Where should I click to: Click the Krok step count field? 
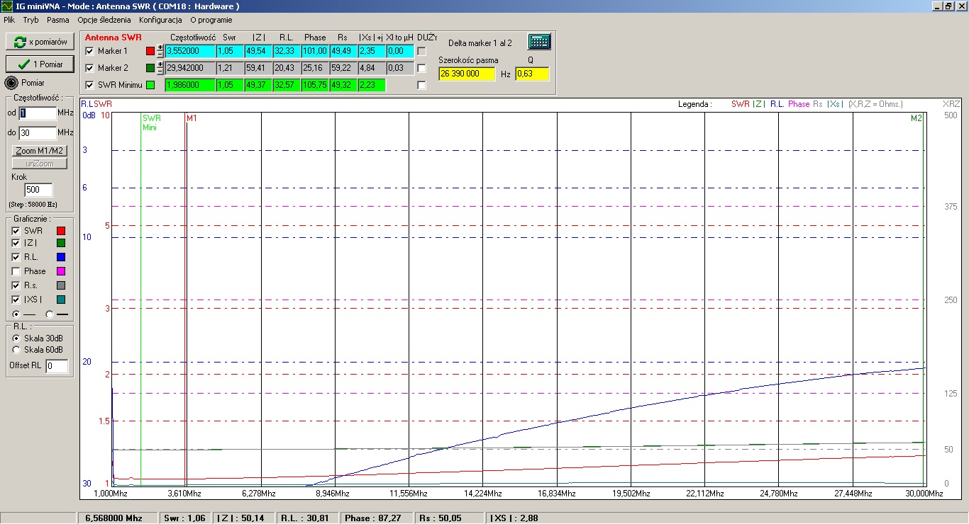click(38, 190)
